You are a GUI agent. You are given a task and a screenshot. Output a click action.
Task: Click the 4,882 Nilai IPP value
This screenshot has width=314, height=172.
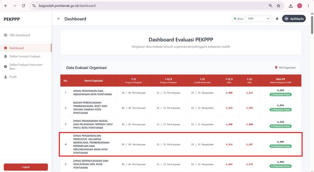pyautogui.click(x=280, y=162)
